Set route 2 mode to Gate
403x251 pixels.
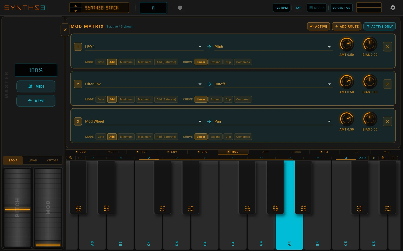tap(101, 99)
